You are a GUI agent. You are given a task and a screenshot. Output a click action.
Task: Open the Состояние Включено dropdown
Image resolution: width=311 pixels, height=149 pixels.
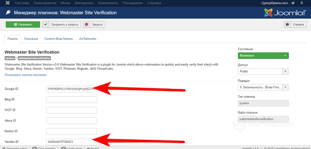point(263,56)
